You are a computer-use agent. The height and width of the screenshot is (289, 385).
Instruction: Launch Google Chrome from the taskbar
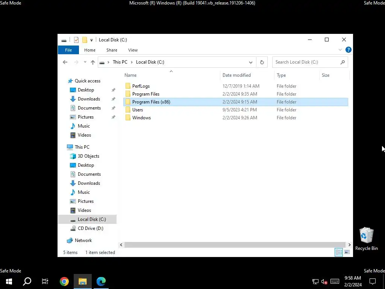(x=64, y=281)
